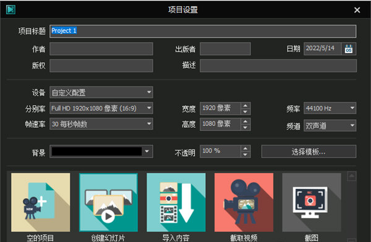Select the 导入内容 import content icon
Image resolution: width=371 pixels, height=242 pixels.
[176, 202]
